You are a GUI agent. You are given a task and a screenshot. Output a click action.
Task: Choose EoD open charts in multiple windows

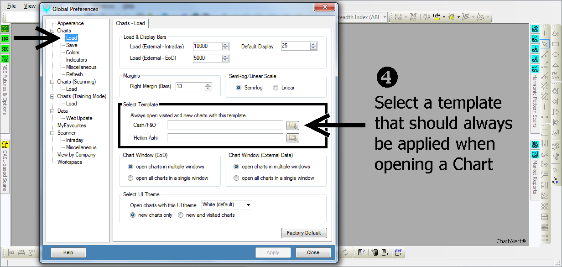(131, 167)
